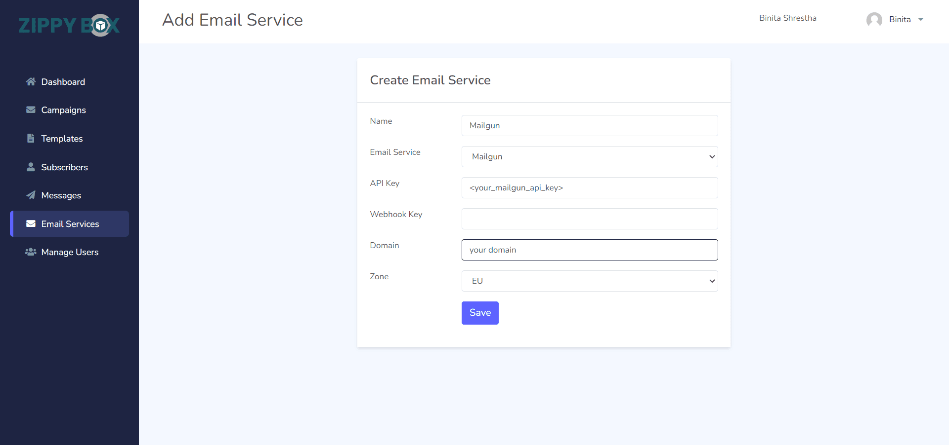Click the Name label
Viewport: 949px width, 445px height.
[381, 121]
